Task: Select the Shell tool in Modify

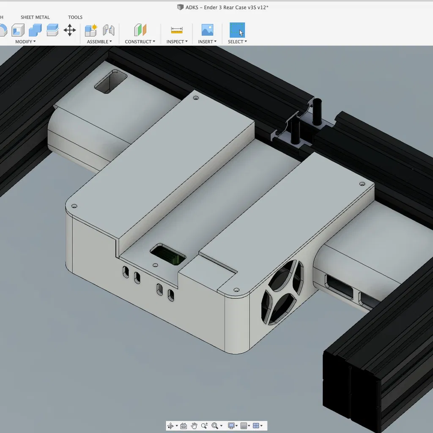Action: pyautogui.click(x=18, y=30)
